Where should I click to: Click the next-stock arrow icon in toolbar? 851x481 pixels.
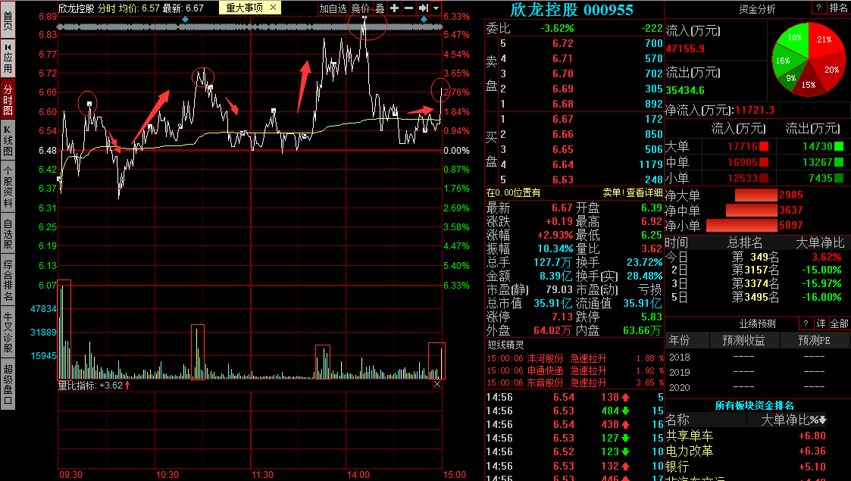pos(424,8)
